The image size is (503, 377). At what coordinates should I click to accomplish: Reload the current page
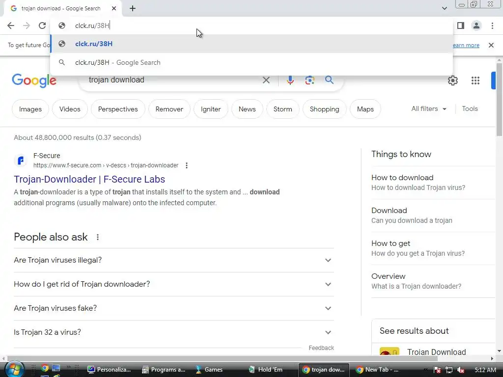tap(42, 26)
